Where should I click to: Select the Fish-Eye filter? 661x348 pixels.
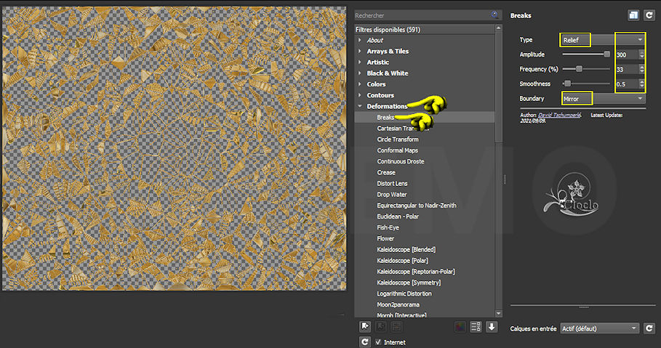388,227
